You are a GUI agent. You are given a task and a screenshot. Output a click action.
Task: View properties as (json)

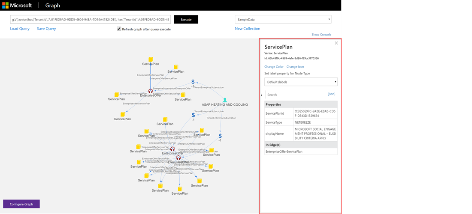point(331,94)
